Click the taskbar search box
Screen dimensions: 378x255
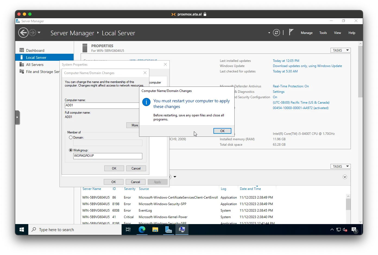click(75, 229)
